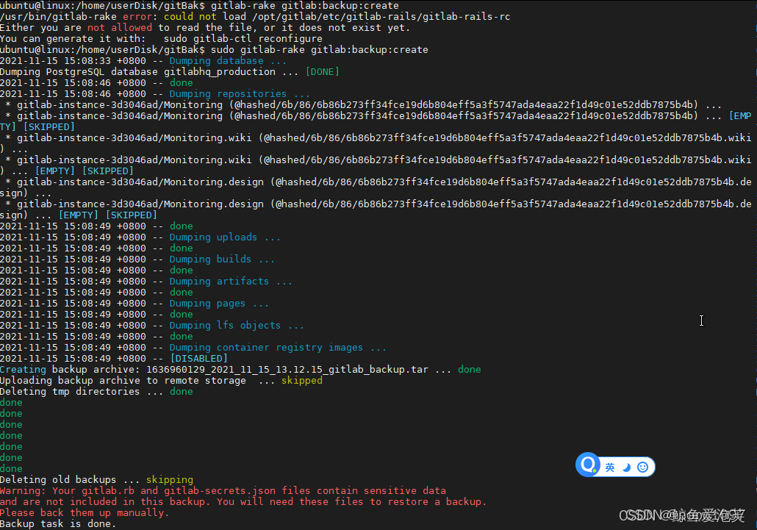Click the path '/opt/gitlab/etc/gitlab-rails/gitlab-rails-rc'
The height and width of the screenshot is (530, 757).
tap(381, 17)
